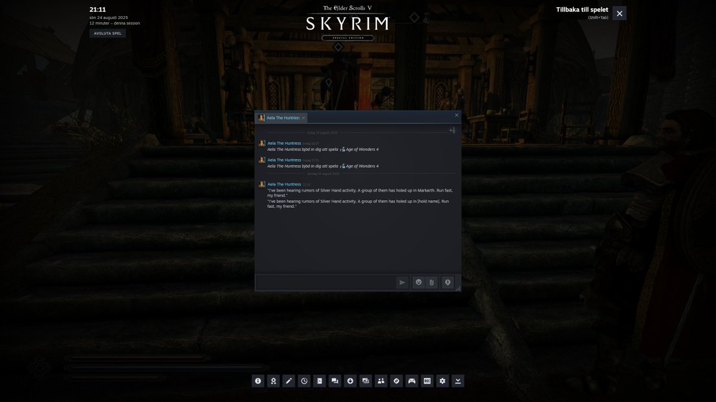Image resolution: width=716 pixels, height=402 pixels.
Task: Click the 21:11 clock text
Action: click(x=98, y=10)
